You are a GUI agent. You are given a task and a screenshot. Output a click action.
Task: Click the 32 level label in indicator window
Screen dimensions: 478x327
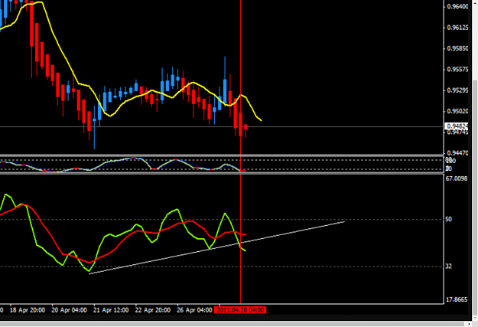(x=448, y=267)
